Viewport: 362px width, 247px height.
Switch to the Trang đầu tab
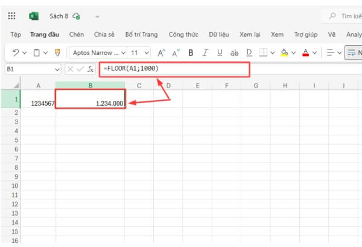tap(45, 34)
